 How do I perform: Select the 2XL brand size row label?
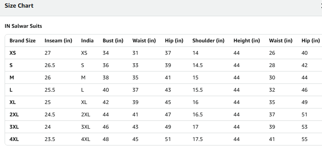coord(14,115)
